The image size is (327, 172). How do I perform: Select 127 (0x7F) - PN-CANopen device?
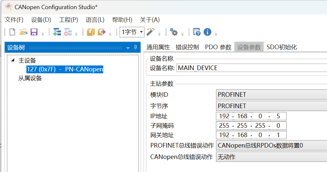[x=65, y=69]
